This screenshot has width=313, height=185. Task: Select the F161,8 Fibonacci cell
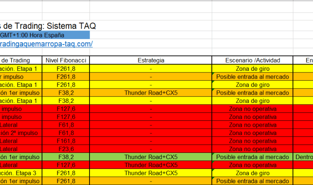click(66, 141)
